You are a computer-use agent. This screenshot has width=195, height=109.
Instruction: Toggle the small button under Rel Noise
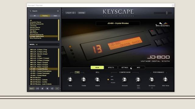click(152, 88)
